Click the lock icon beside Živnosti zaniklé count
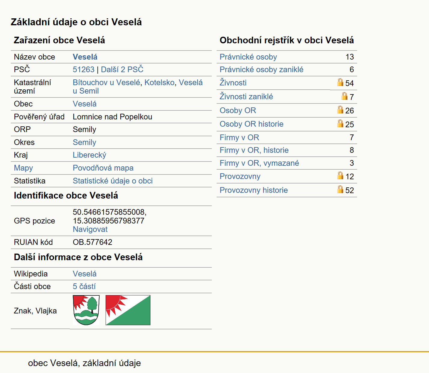Screen dimensions: 429x373 click(344, 96)
